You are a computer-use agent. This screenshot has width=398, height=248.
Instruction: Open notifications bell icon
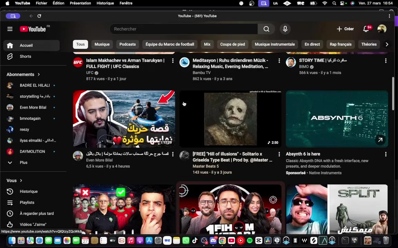point(366,29)
